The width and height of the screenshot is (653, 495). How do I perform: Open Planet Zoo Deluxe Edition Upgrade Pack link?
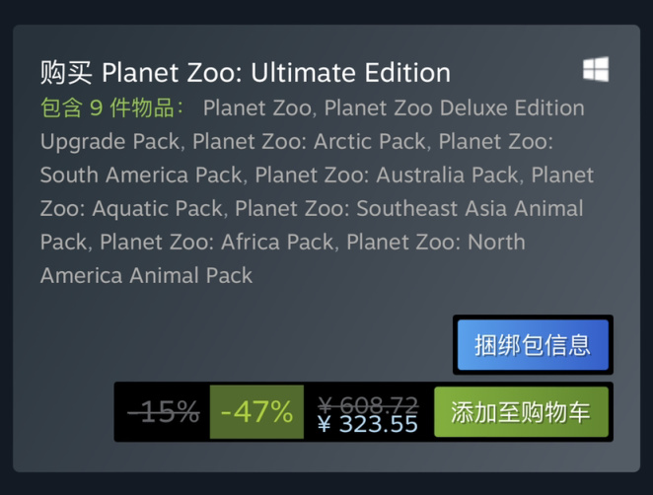pos(454,107)
